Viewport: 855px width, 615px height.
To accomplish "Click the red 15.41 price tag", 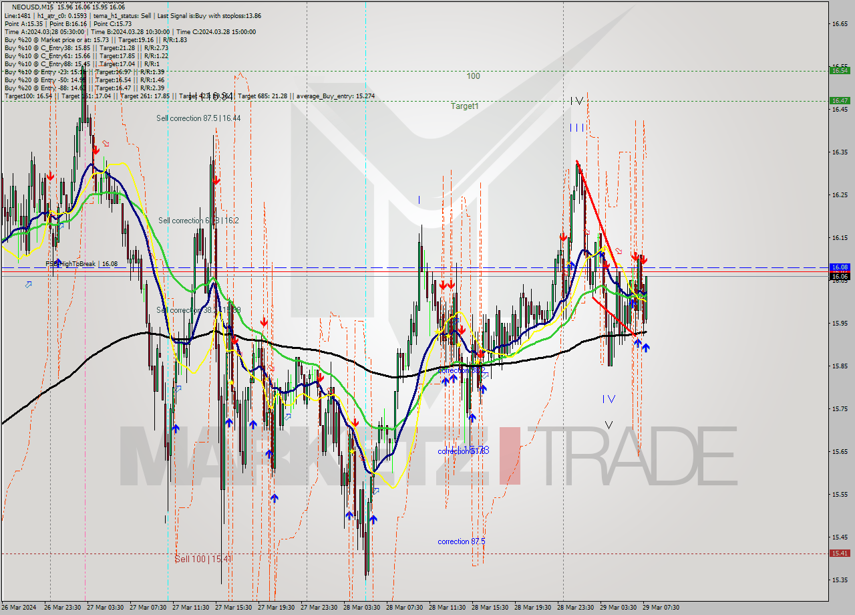I will [x=840, y=553].
